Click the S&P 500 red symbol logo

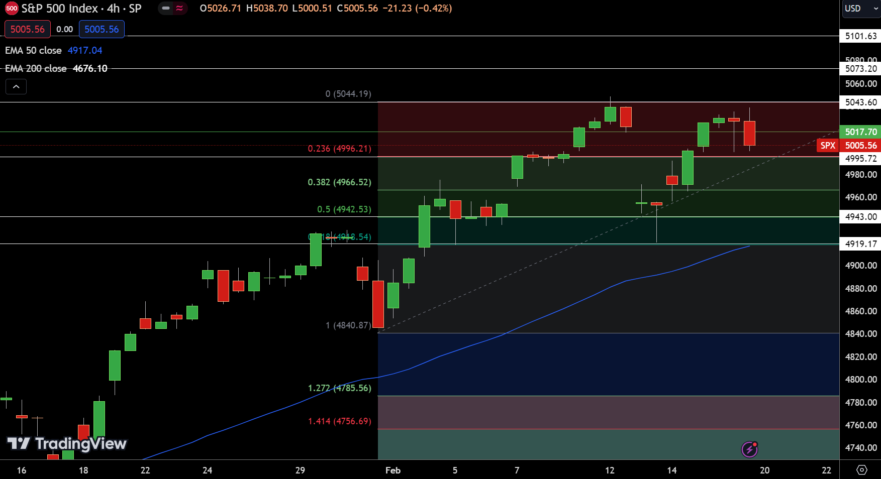(12, 8)
